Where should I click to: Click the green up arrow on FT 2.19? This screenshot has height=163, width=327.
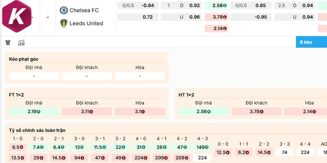point(40,111)
